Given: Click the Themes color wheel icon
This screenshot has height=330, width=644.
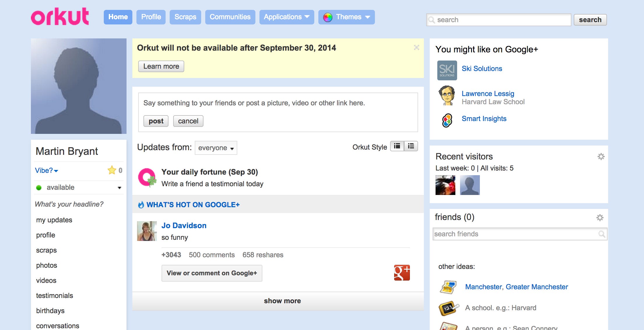Looking at the screenshot, I should pyautogui.click(x=328, y=17).
